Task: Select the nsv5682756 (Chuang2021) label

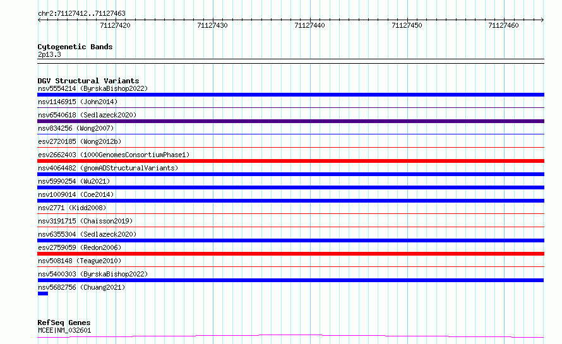Action: 81,287
